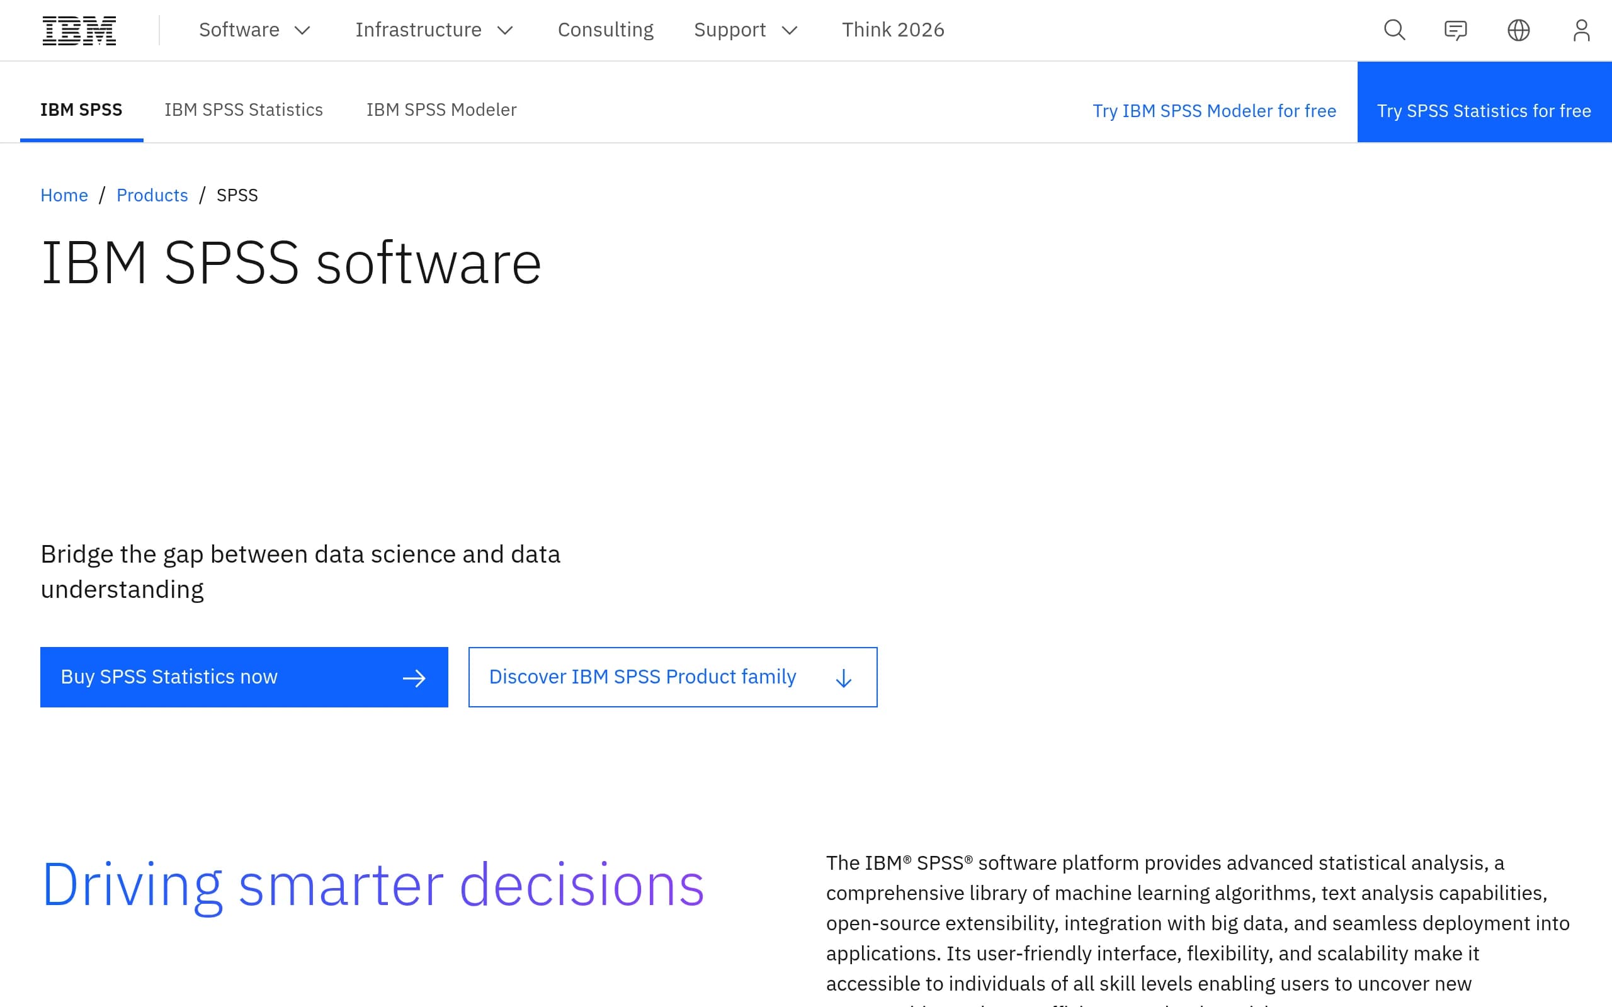Select the IBM SPSS tab

(x=81, y=110)
